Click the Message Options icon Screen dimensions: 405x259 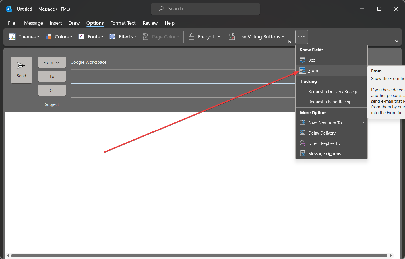tap(303, 153)
